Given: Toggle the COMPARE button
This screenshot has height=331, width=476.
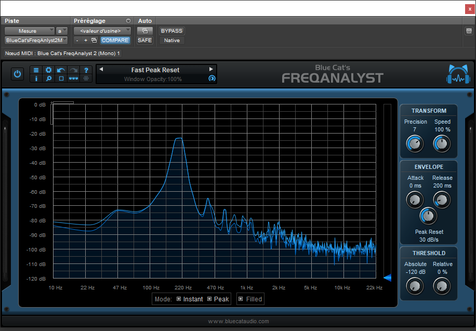Looking at the screenshot, I should 115,41.
